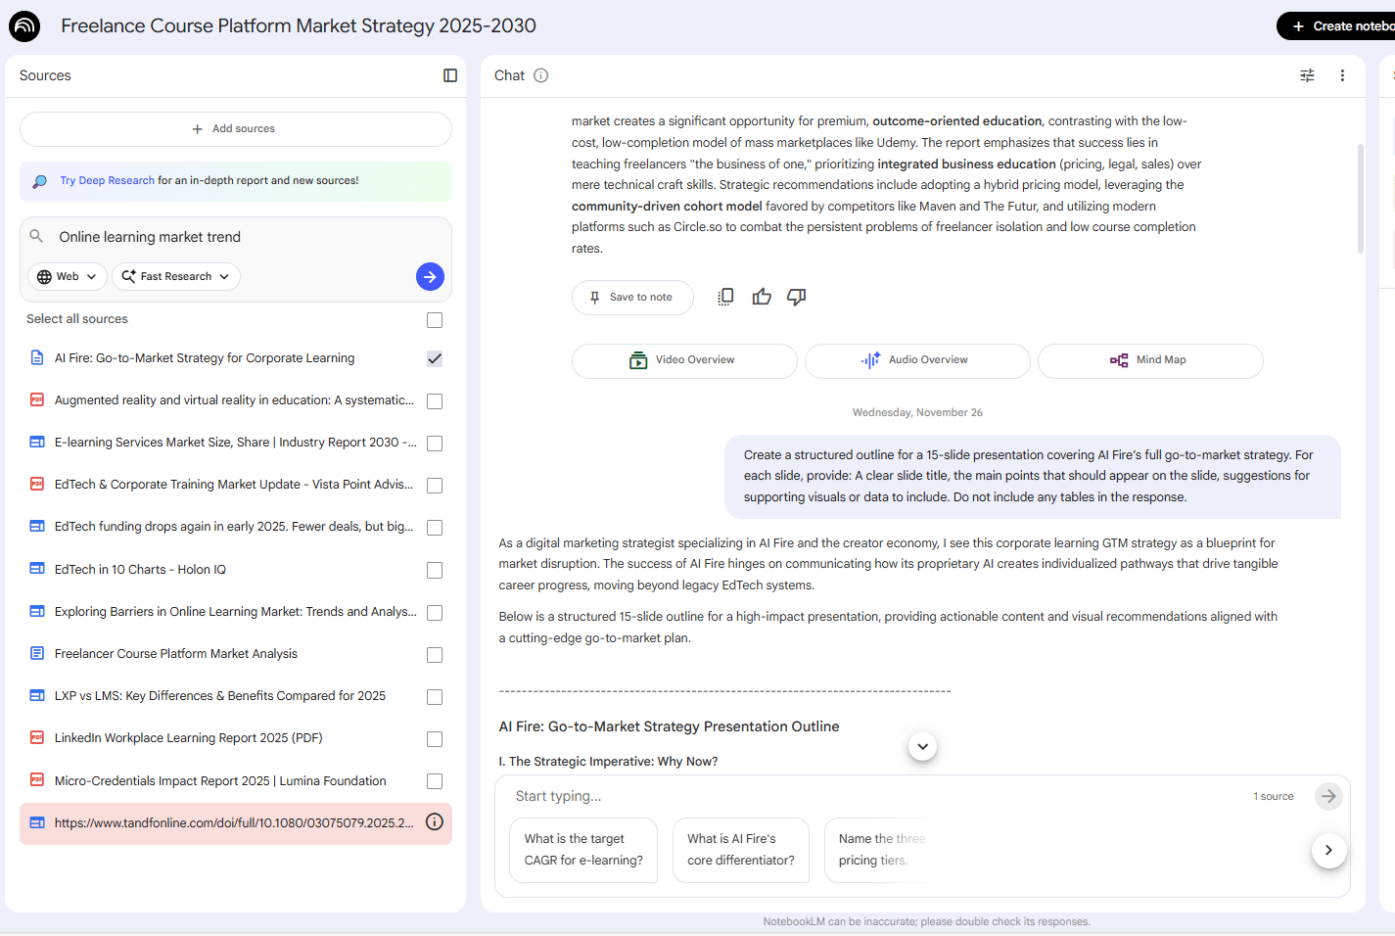Click the copy response icon

click(725, 297)
